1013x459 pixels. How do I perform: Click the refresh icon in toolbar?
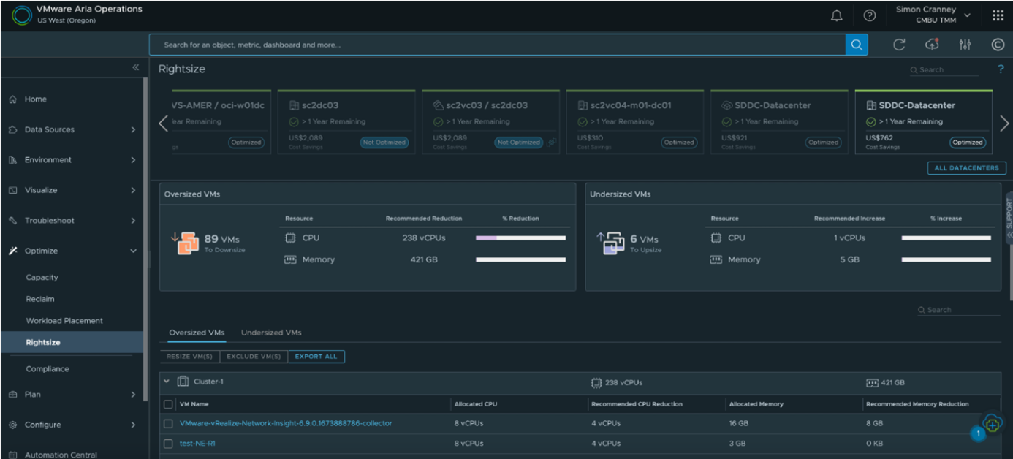pyautogui.click(x=899, y=45)
